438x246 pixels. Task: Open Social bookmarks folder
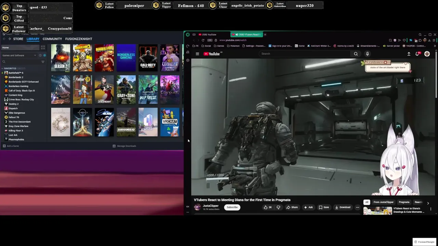[x=206, y=46]
